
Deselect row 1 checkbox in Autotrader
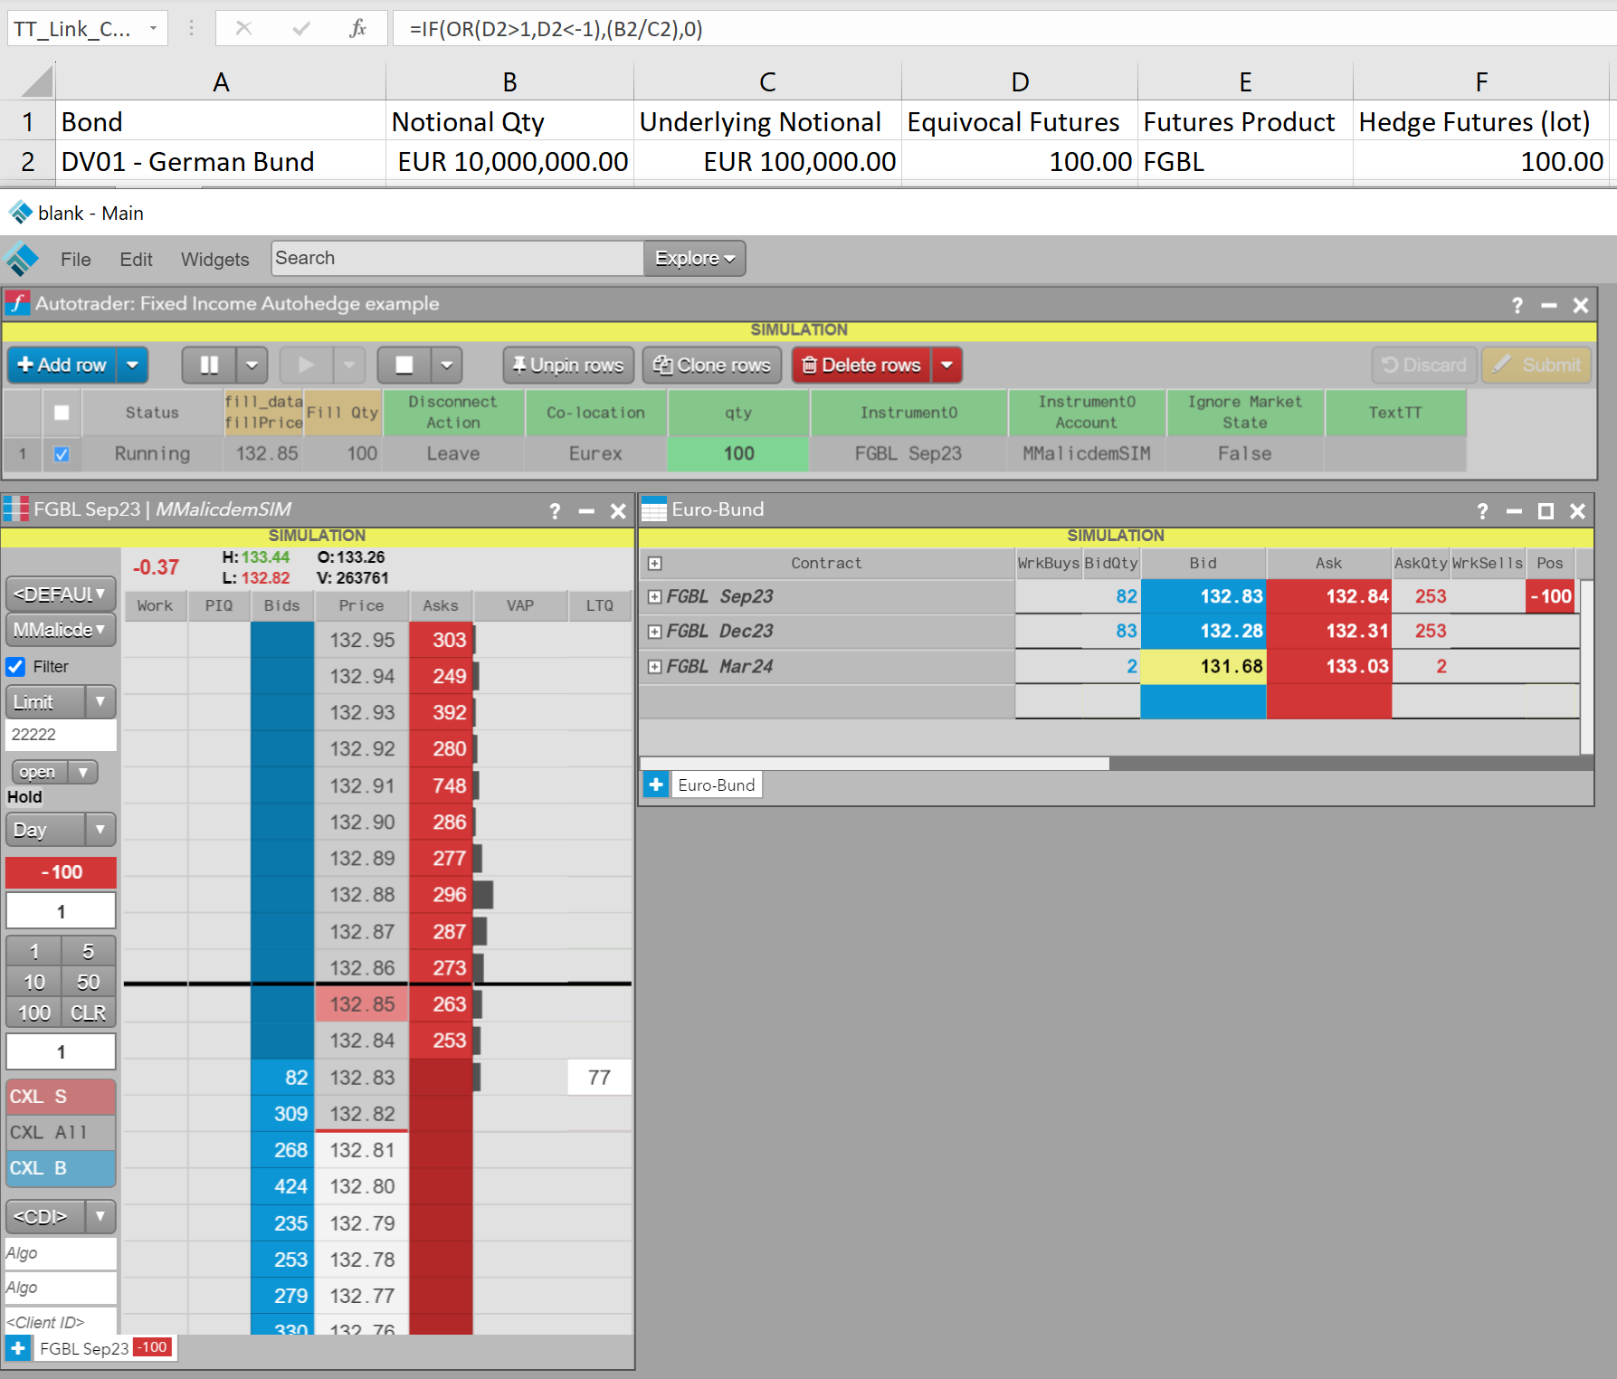click(62, 454)
